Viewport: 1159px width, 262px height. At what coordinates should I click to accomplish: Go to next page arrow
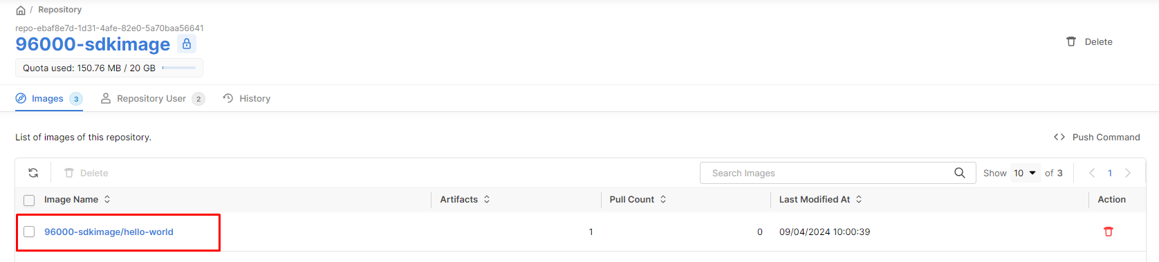[x=1128, y=173]
